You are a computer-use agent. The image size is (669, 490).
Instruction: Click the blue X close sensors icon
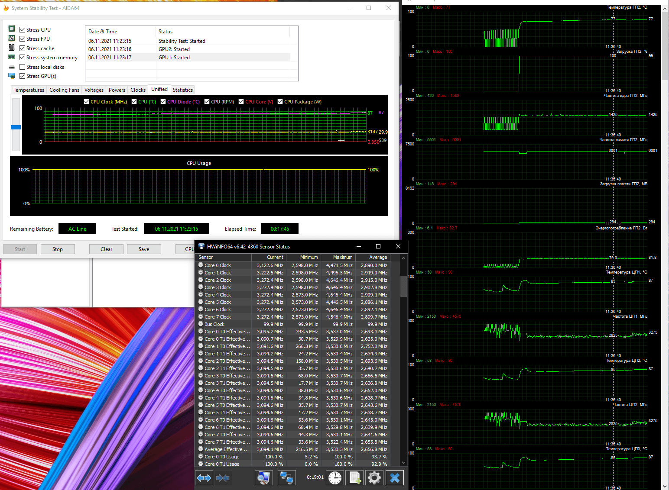pos(394,478)
